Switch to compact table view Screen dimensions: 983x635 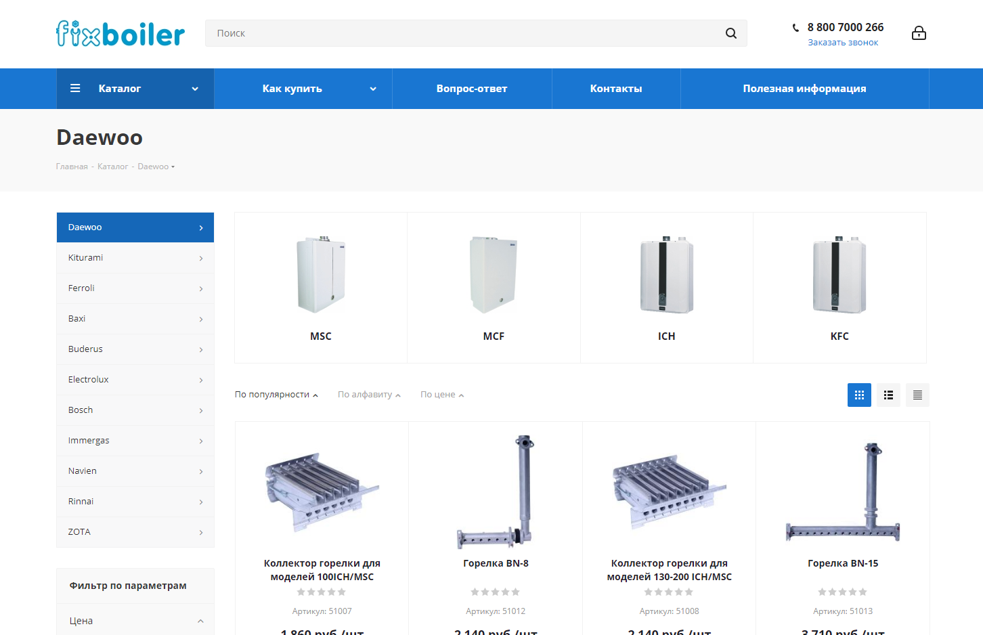coord(917,395)
